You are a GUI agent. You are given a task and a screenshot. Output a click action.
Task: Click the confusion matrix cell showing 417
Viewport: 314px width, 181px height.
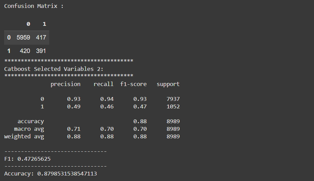click(x=41, y=37)
